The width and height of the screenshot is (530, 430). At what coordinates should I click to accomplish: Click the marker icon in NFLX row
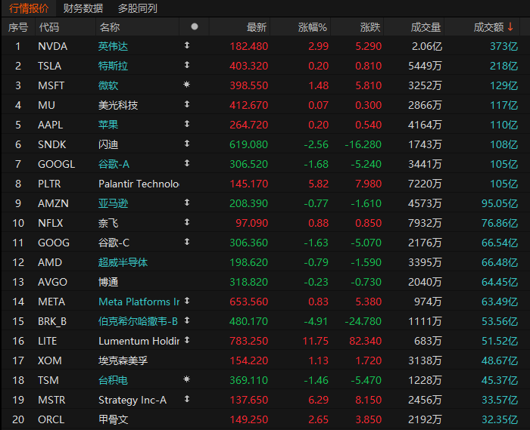187,222
